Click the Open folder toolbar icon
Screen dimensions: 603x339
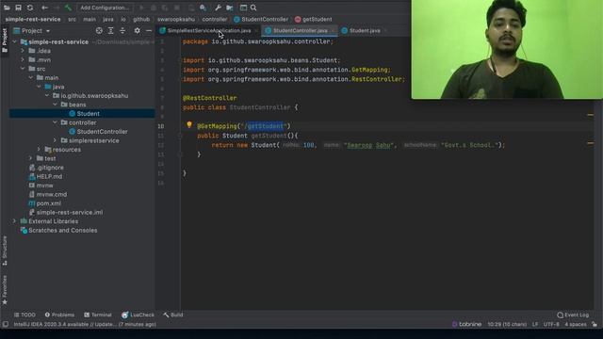click(7, 8)
